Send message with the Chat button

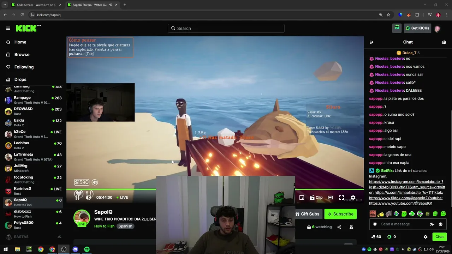439,237
